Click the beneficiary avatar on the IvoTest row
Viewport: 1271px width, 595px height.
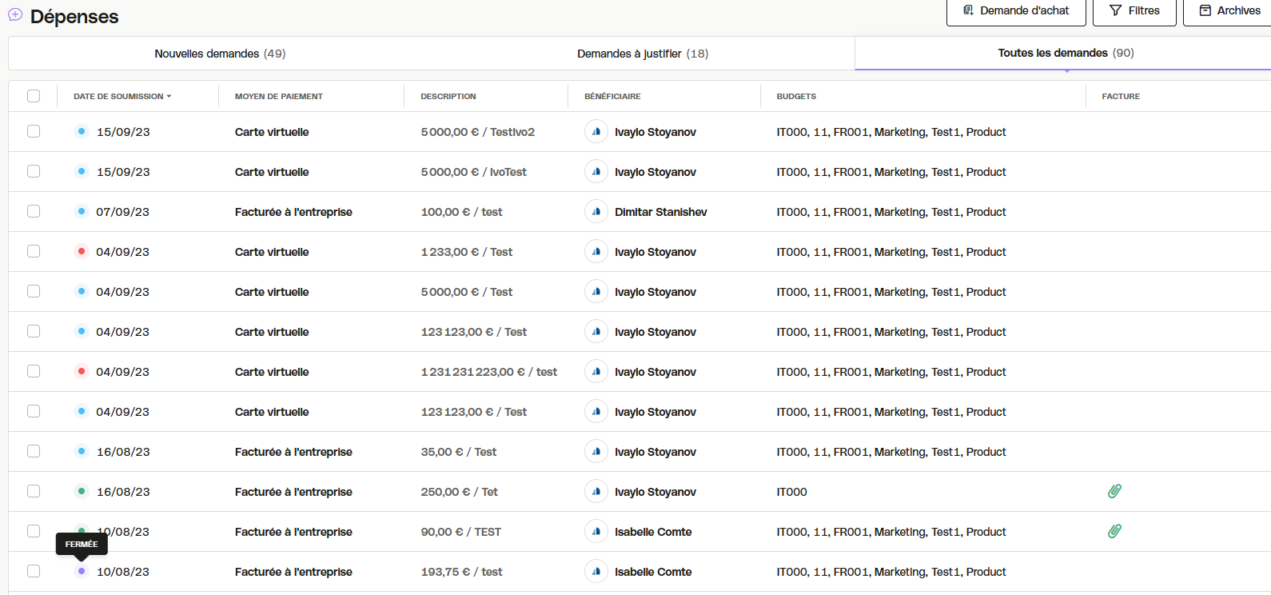[x=596, y=171]
